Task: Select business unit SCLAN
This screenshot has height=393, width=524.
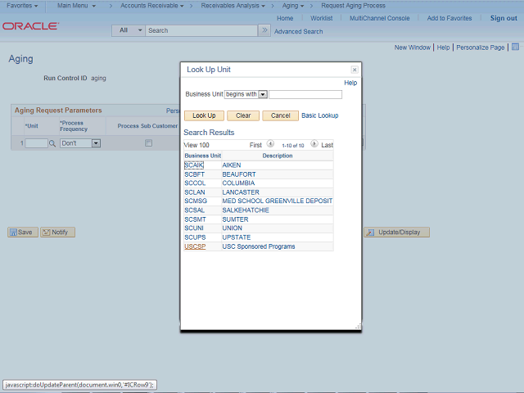Action: [195, 192]
